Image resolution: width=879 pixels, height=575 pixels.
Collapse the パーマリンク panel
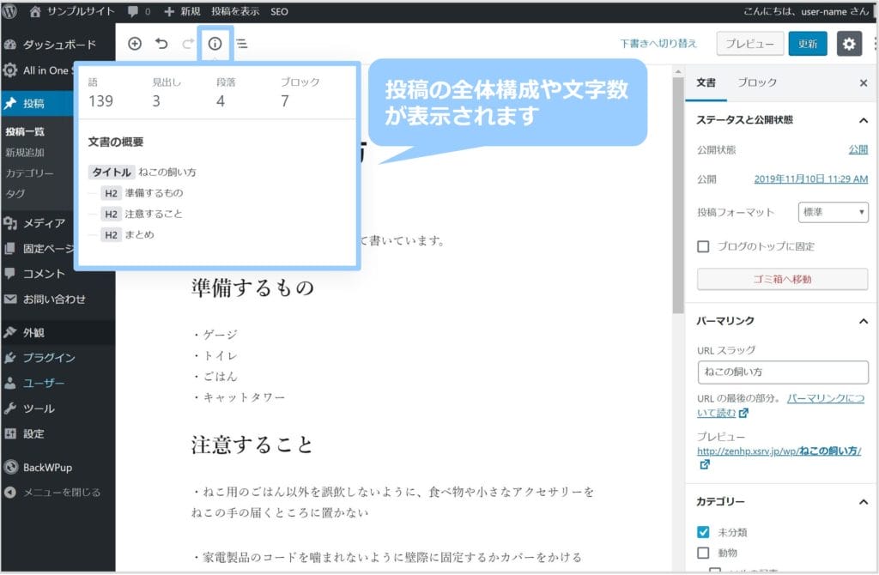(x=863, y=321)
